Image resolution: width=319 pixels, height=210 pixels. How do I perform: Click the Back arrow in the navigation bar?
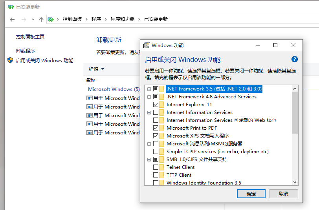12,20
